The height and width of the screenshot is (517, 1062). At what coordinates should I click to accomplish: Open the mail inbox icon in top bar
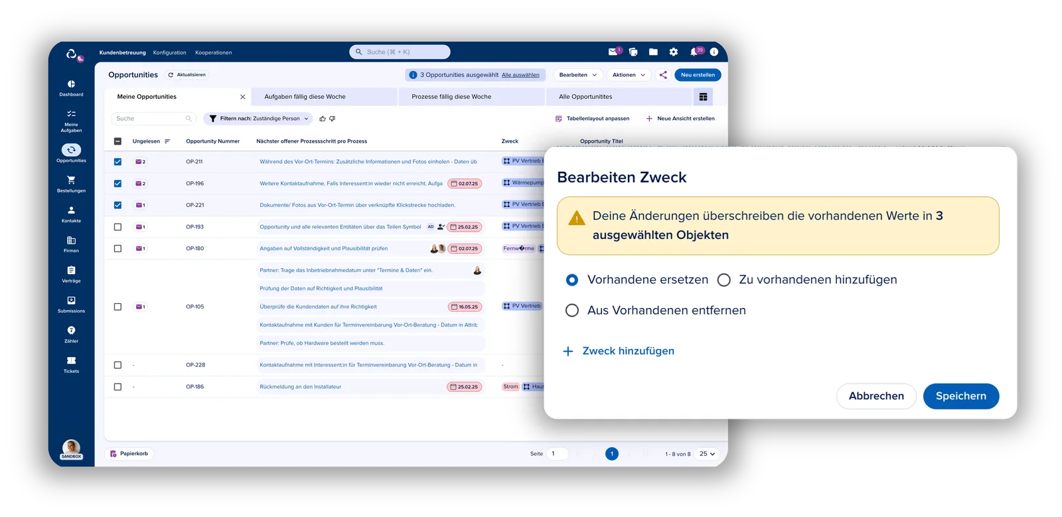coord(613,52)
